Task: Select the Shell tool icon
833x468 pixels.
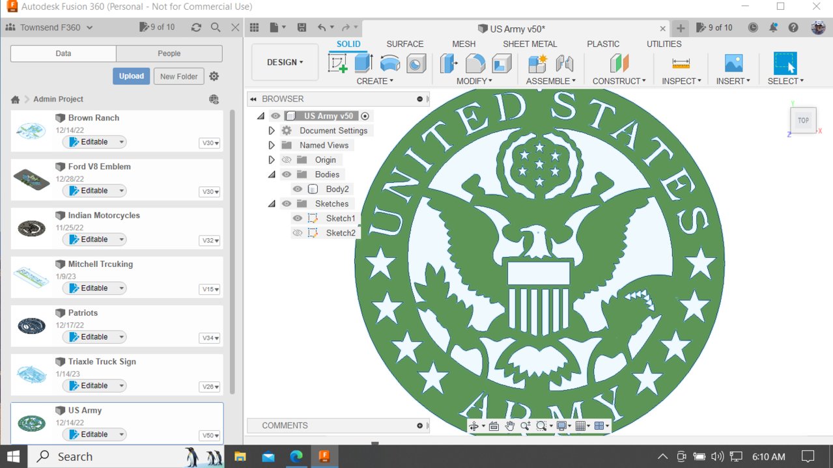Action: coord(501,63)
